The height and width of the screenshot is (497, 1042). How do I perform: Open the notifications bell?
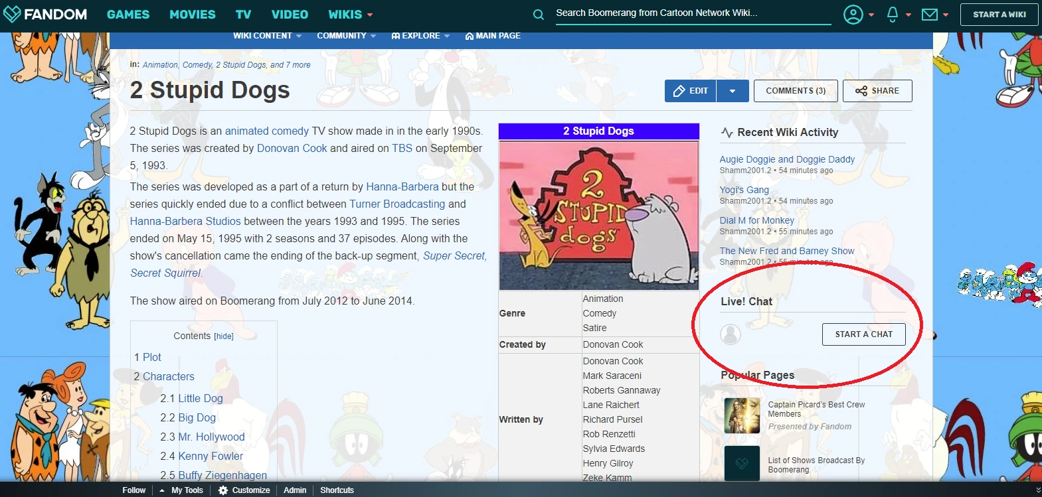pos(893,14)
